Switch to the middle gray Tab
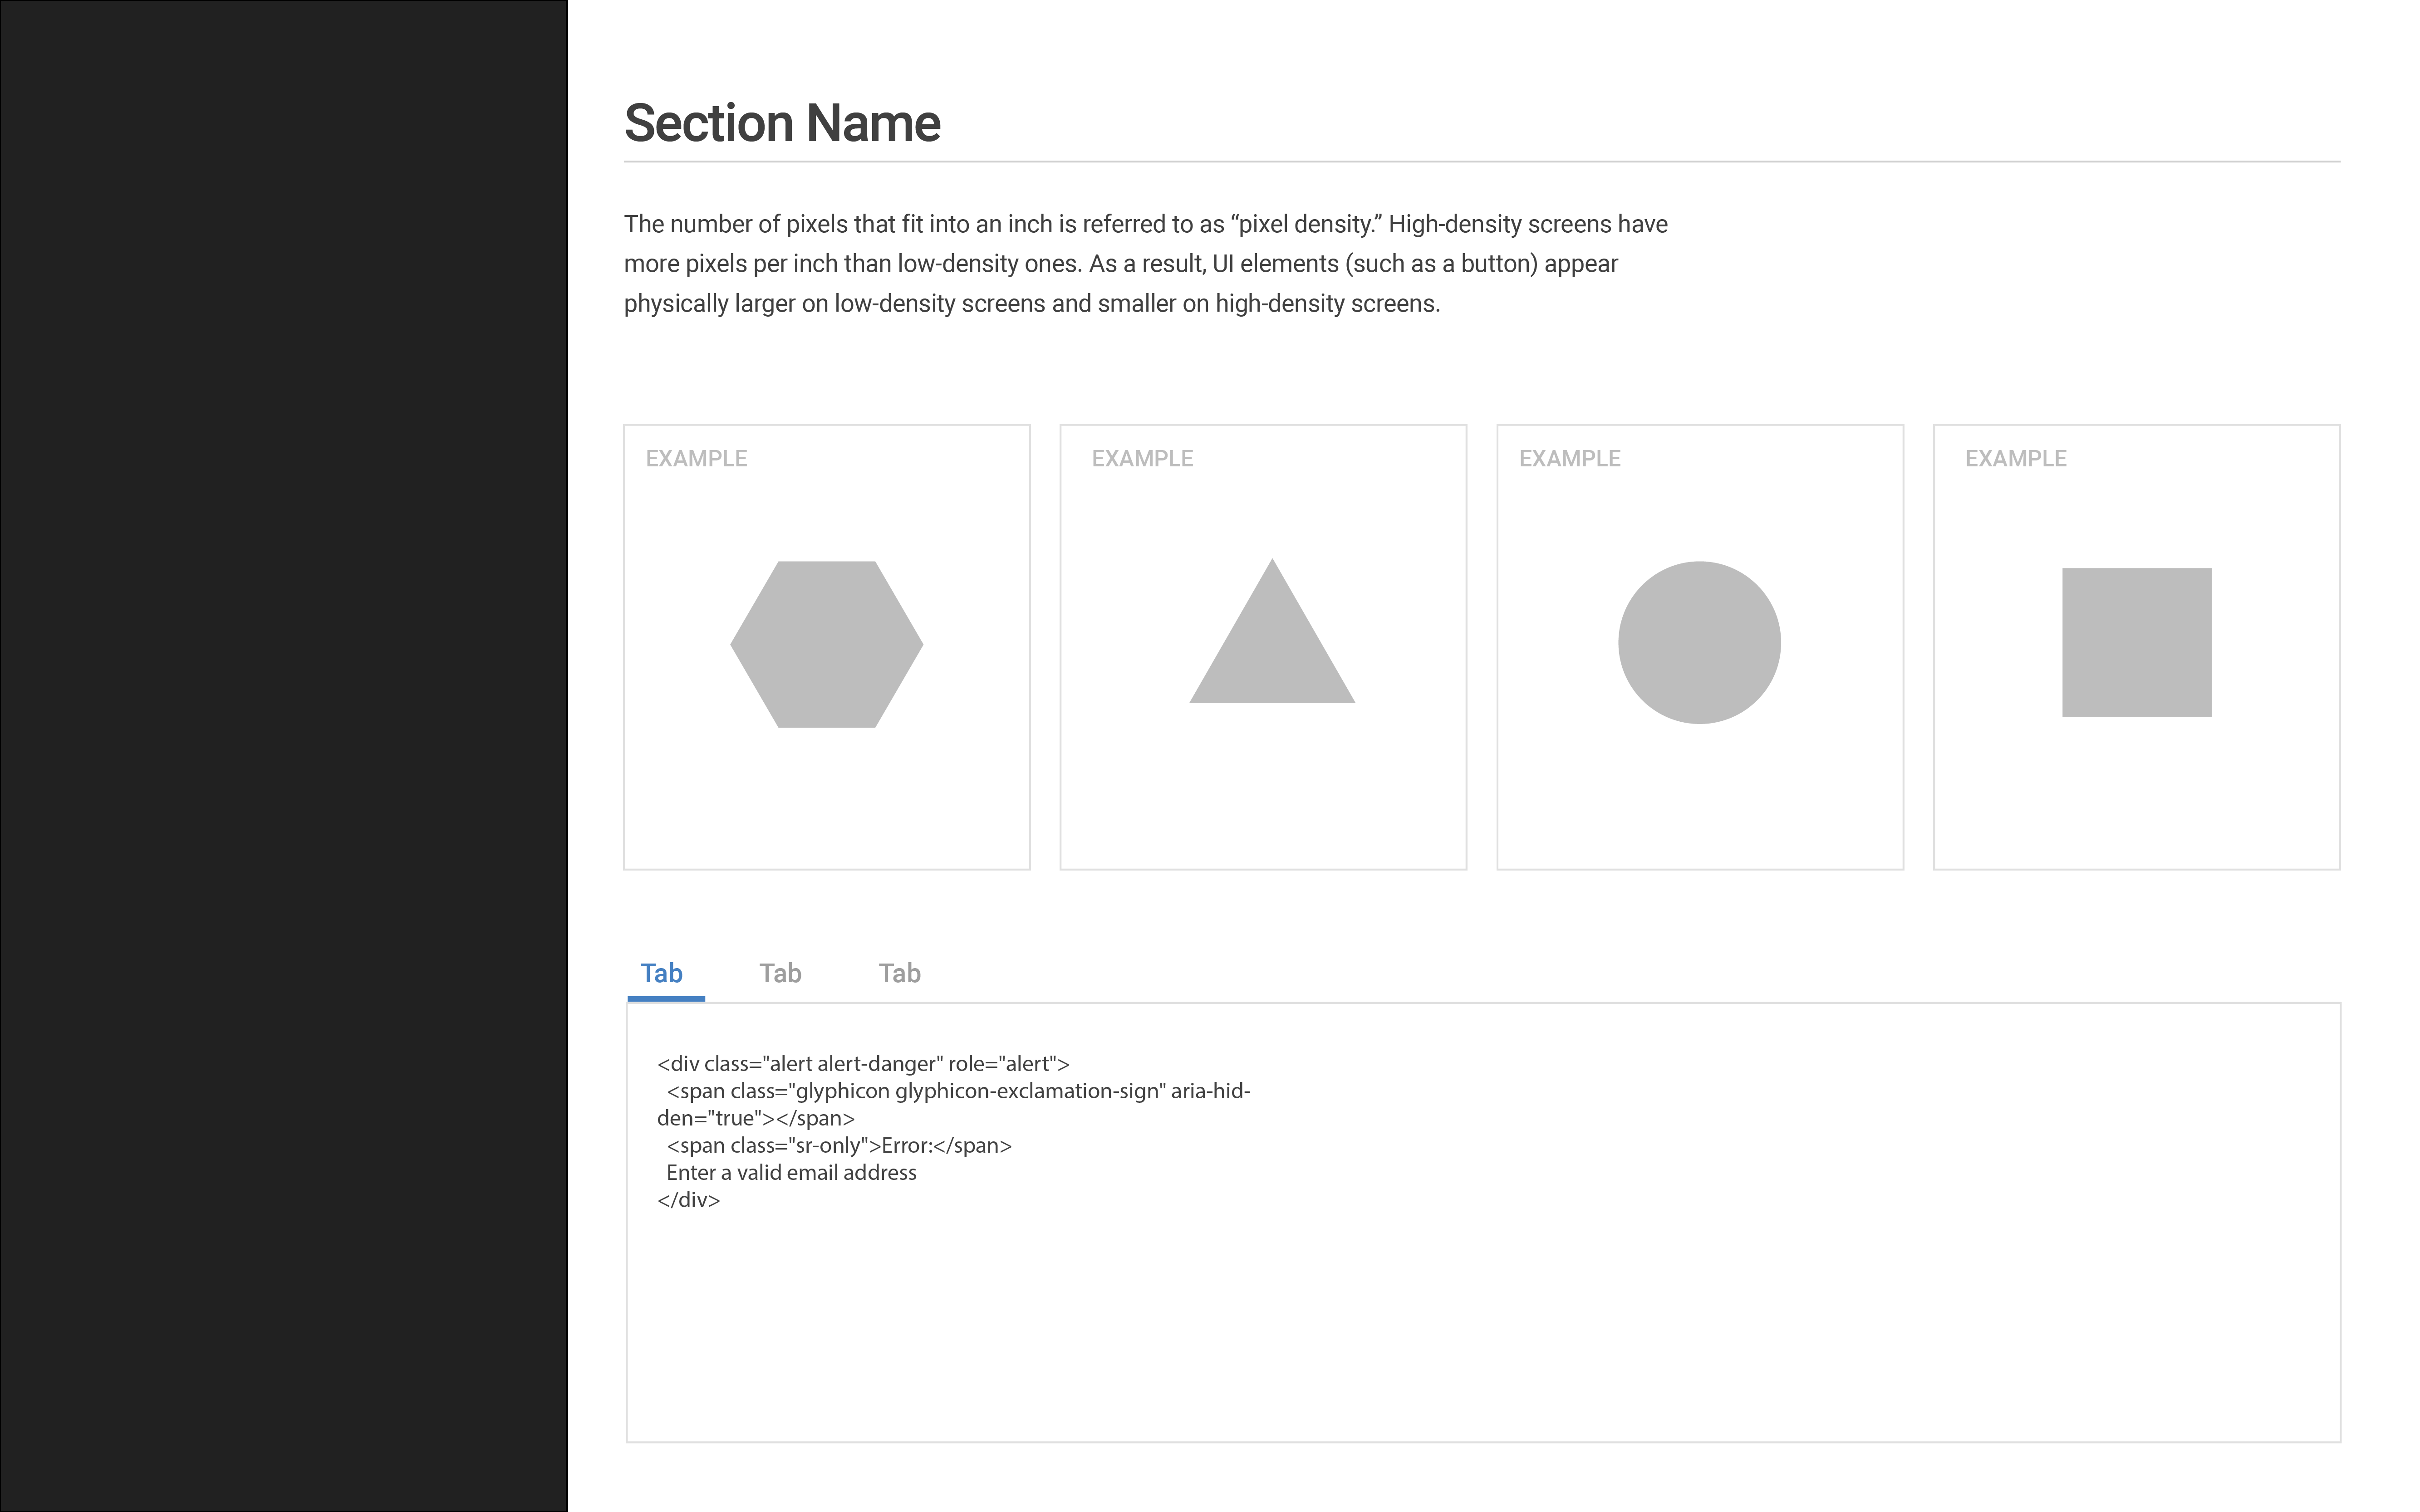The image size is (2420, 1512). 780,973
